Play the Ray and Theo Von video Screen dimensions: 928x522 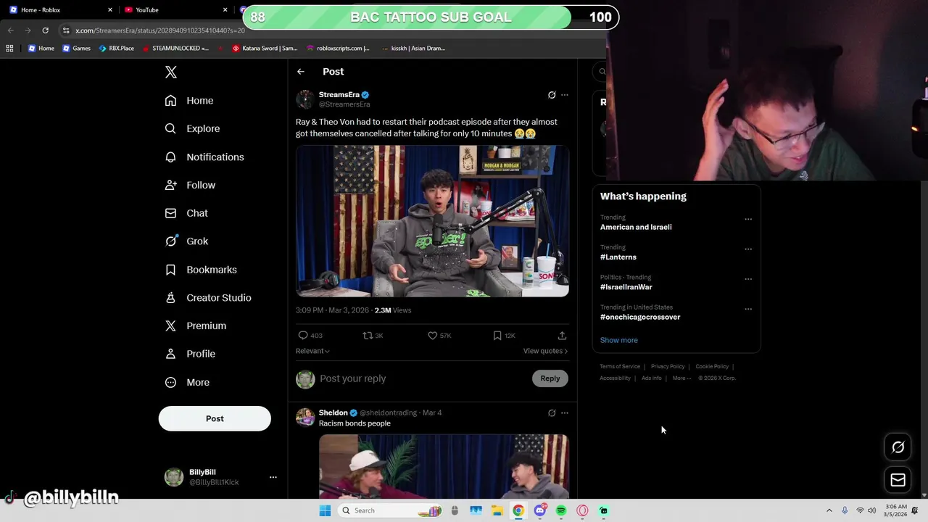click(x=432, y=221)
